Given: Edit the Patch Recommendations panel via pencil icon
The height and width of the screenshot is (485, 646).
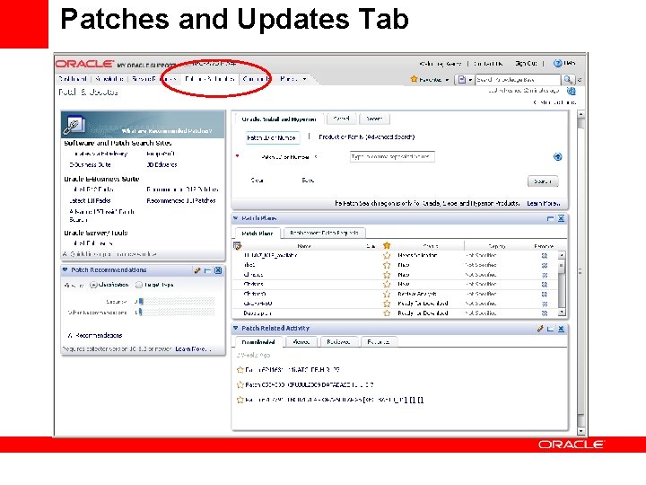Looking at the screenshot, I should (197, 270).
